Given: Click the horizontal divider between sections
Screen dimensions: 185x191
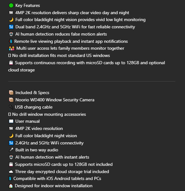Looking at the screenshot, I should coord(92,81).
